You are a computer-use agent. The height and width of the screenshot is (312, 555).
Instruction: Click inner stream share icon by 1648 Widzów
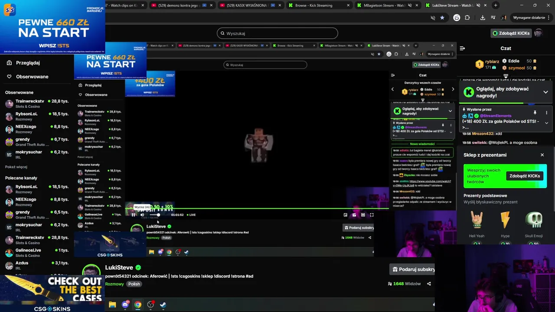pos(370,237)
